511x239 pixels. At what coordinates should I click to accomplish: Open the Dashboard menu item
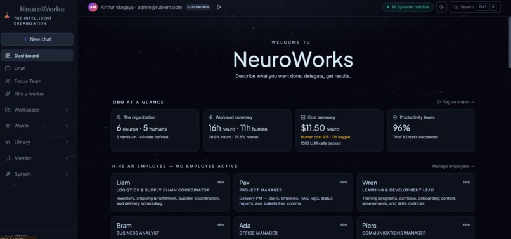coord(37,56)
